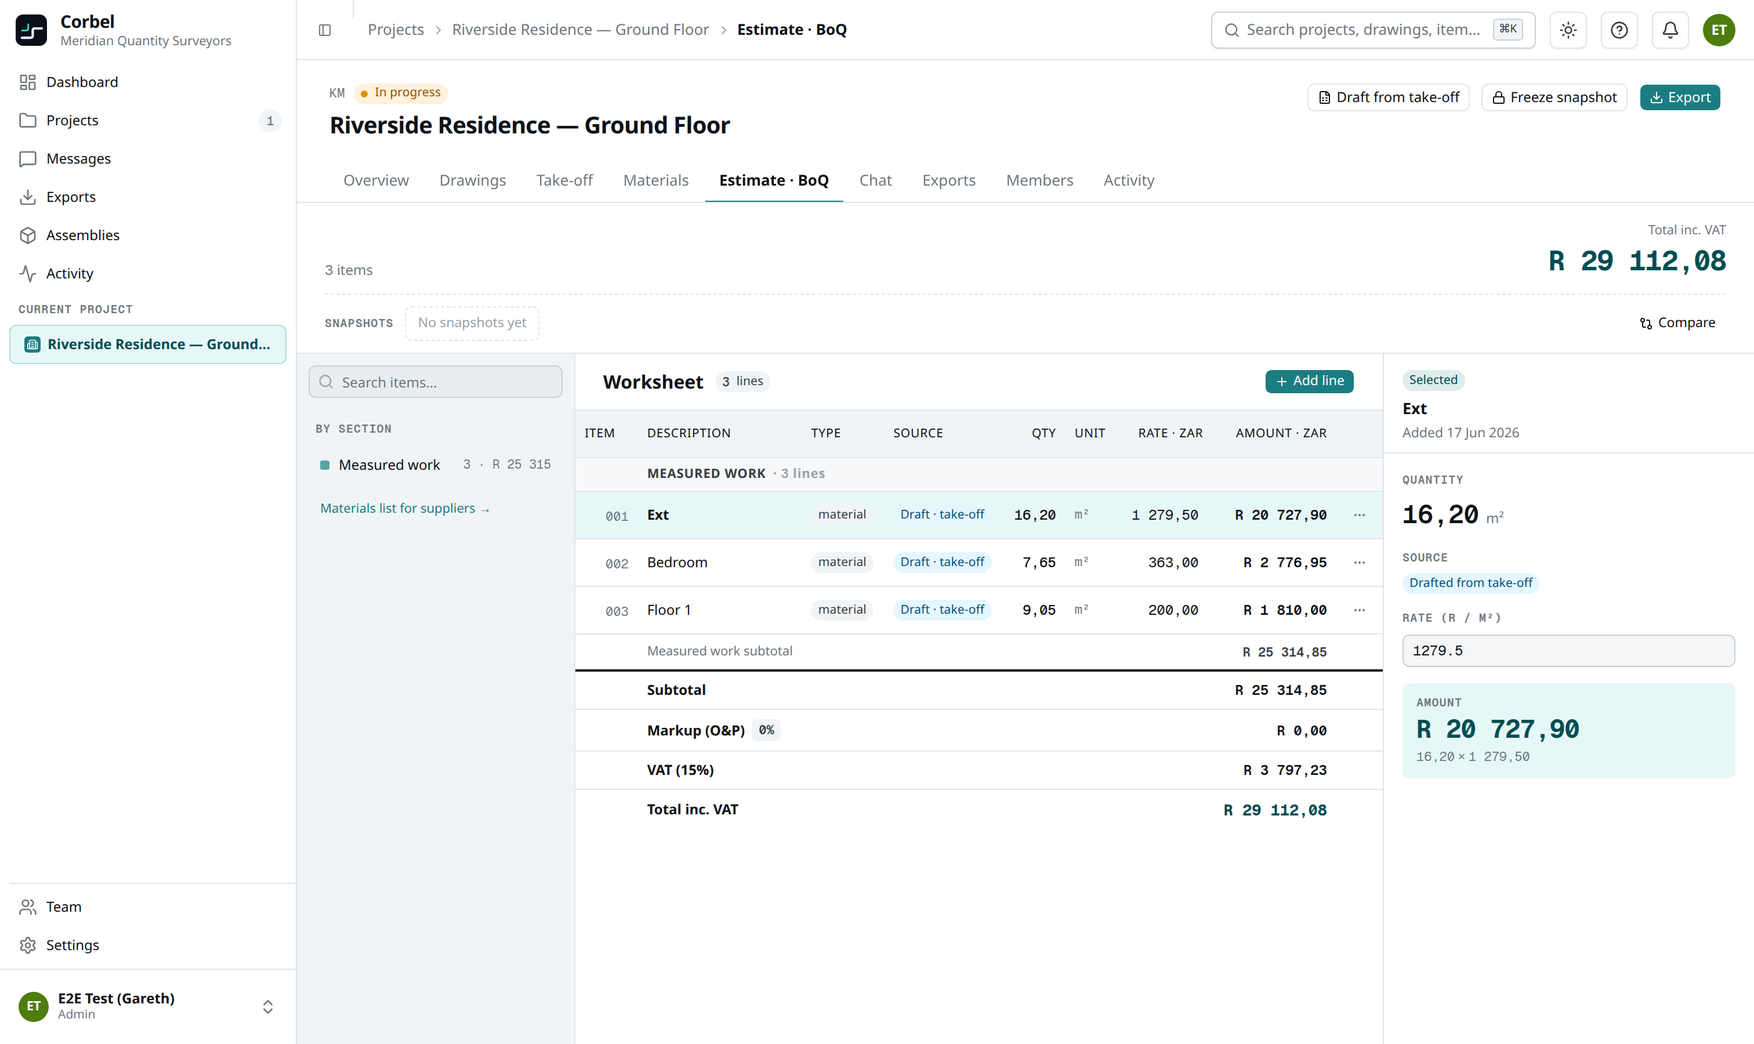Viewport: 1754px width, 1044px height.
Task: Open the project Activity tab
Action: pos(1129,181)
